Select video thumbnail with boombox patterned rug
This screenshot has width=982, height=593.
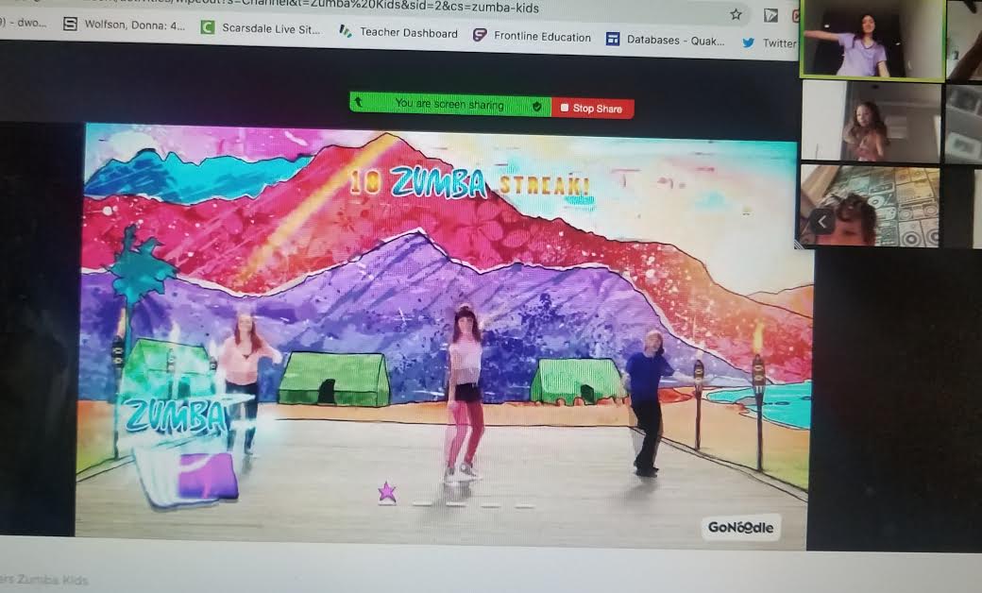869,206
